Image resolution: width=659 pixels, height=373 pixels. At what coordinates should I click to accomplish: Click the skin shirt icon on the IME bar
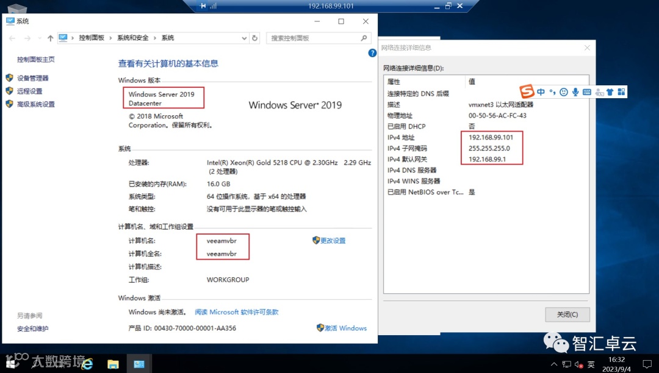pos(610,92)
